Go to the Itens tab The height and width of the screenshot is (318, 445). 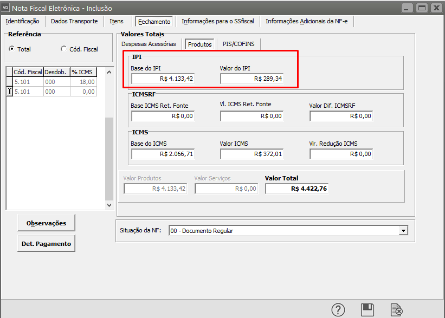click(x=117, y=21)
